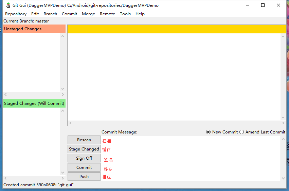The height and width of the screenshot is (191, 289).
Task: Open the Remote menu
Action: pyautogui.click(x=107, y=14)
